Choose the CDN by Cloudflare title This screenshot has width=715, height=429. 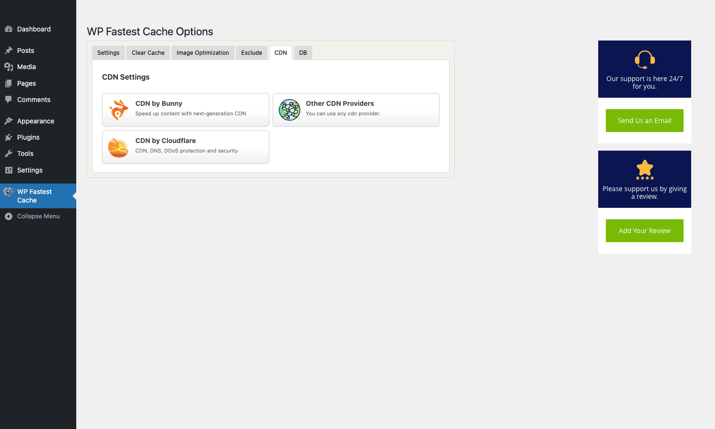[x=165, y=141]
